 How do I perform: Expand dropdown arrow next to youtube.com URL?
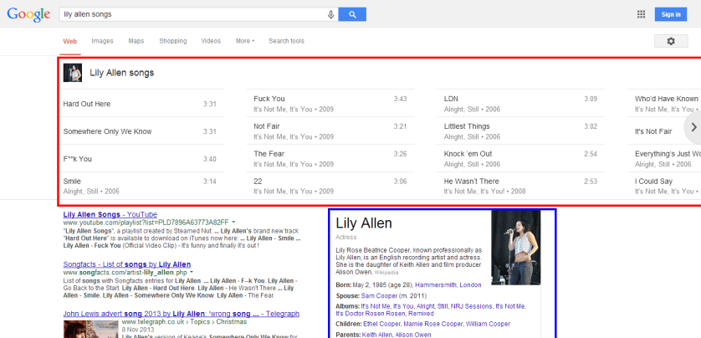pos(234,222)
